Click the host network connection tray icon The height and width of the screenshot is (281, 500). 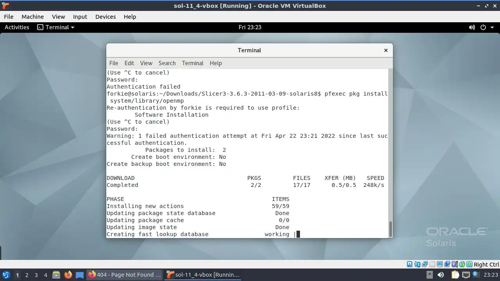click(466, 275)
